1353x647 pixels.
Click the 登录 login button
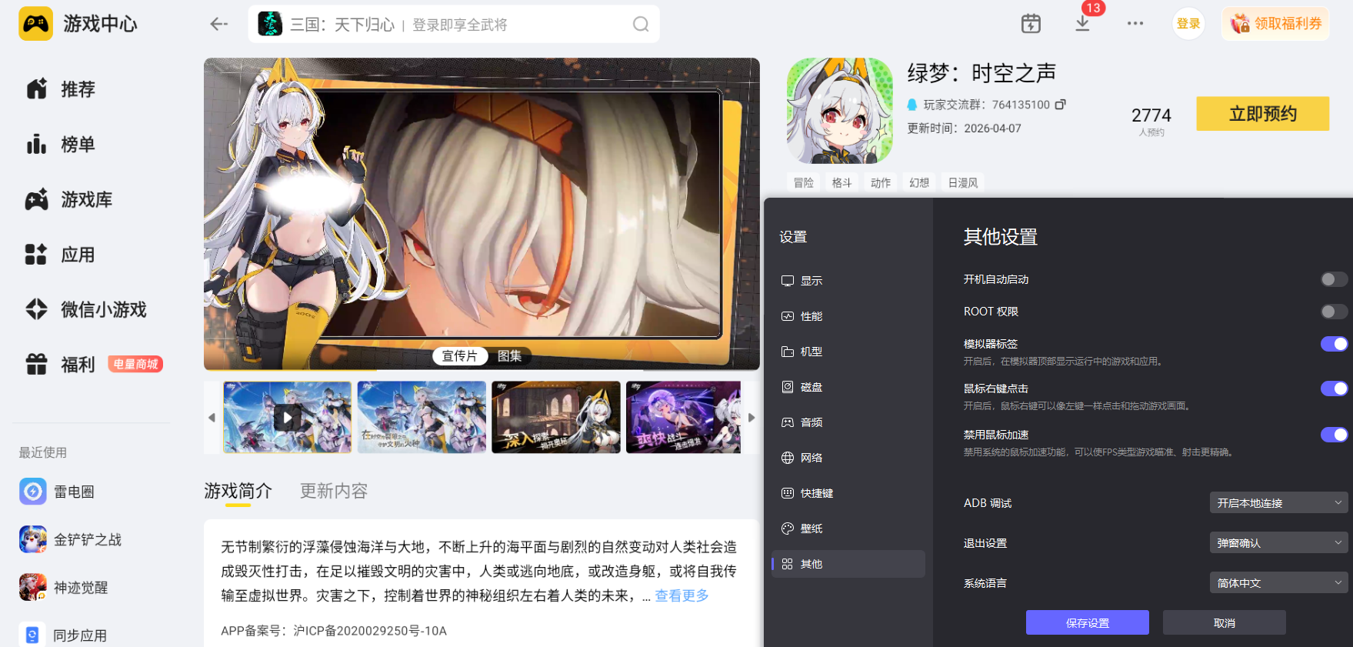point(1188,24)
